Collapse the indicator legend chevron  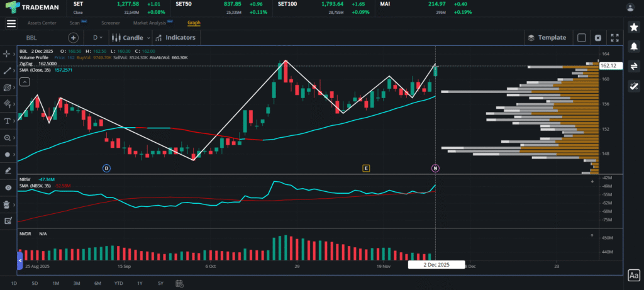coord(24,82)
